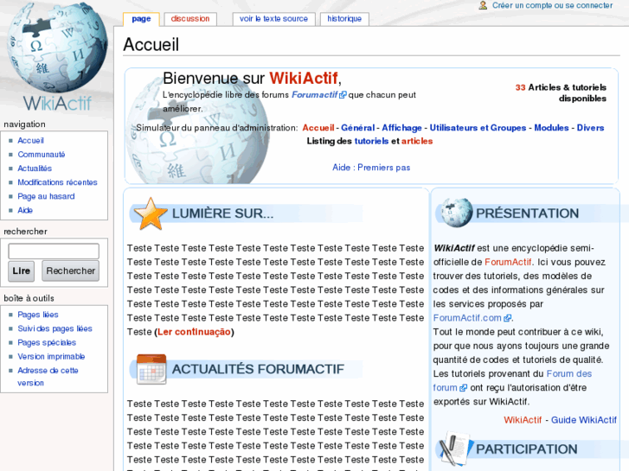This screenshot has width=629, height=471.
Task: Click red WikiActif link below presentation
Action: pos(523,420)
